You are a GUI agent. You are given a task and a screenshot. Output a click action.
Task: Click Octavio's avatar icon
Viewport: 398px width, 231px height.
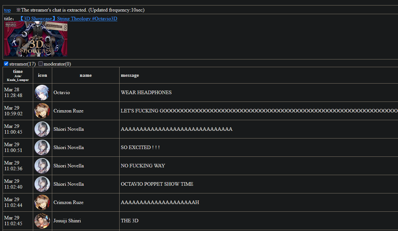42,93
